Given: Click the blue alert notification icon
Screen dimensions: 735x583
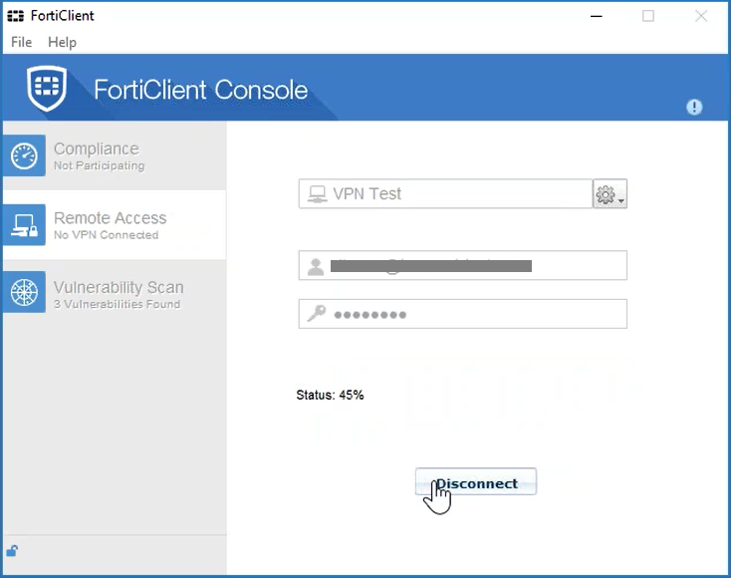Looking at the screenshot, I should click(694, 108).
